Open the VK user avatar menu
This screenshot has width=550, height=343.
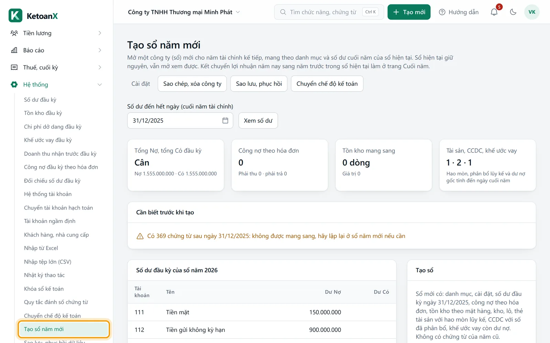coord(532,12)
